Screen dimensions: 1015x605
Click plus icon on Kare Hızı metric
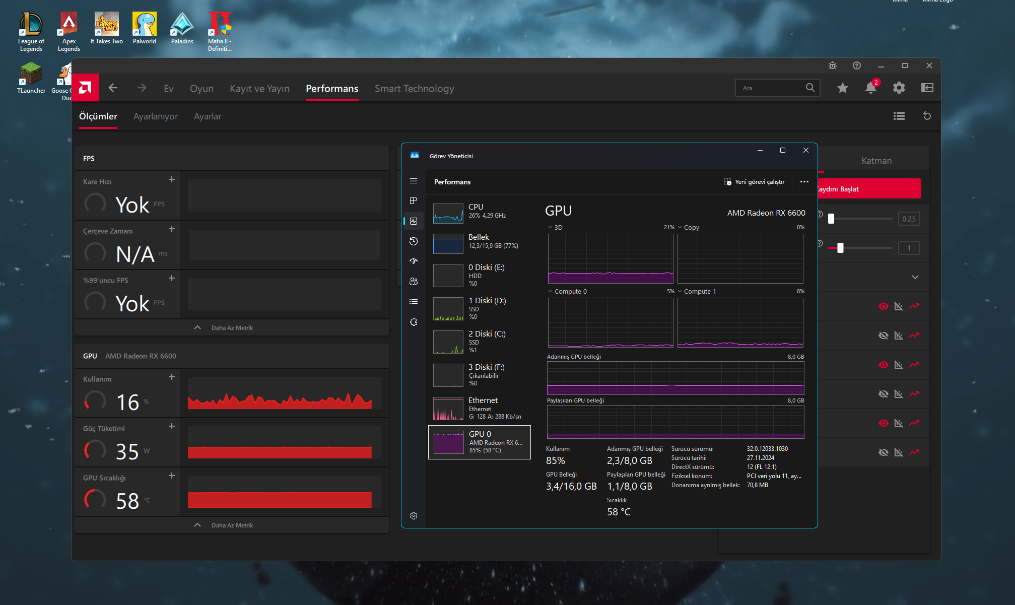[172, 179]
